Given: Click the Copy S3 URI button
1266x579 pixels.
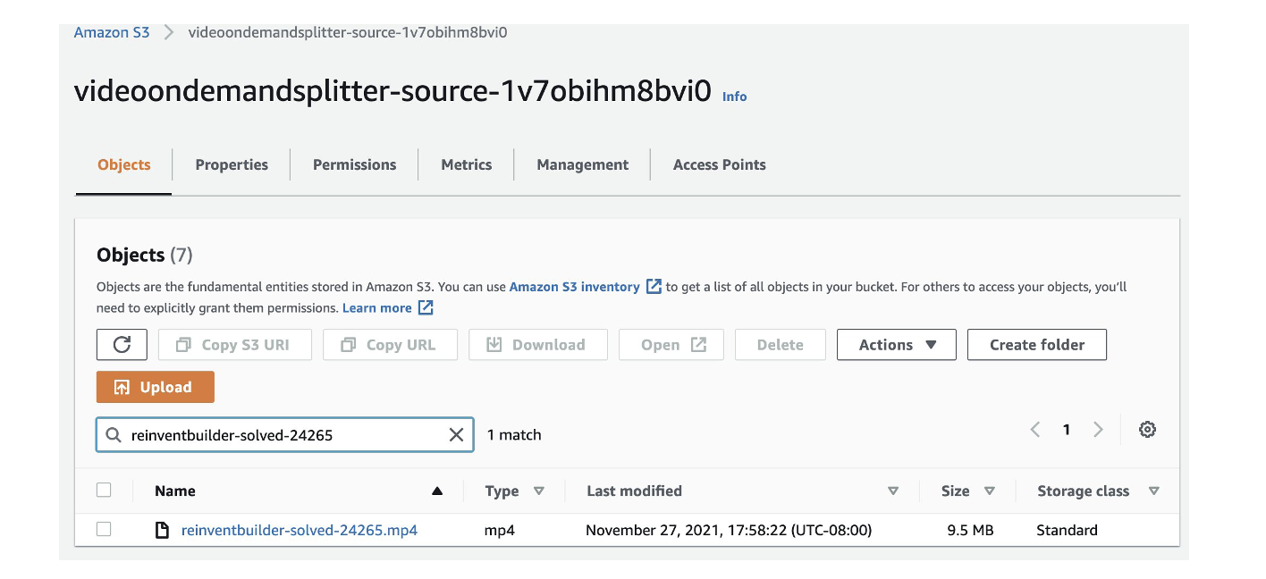Looking at the screenshot, I should (235, 345).
